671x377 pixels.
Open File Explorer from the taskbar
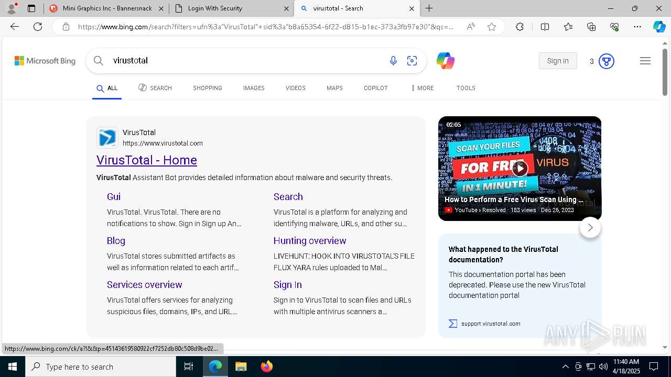tap(241, 367)
